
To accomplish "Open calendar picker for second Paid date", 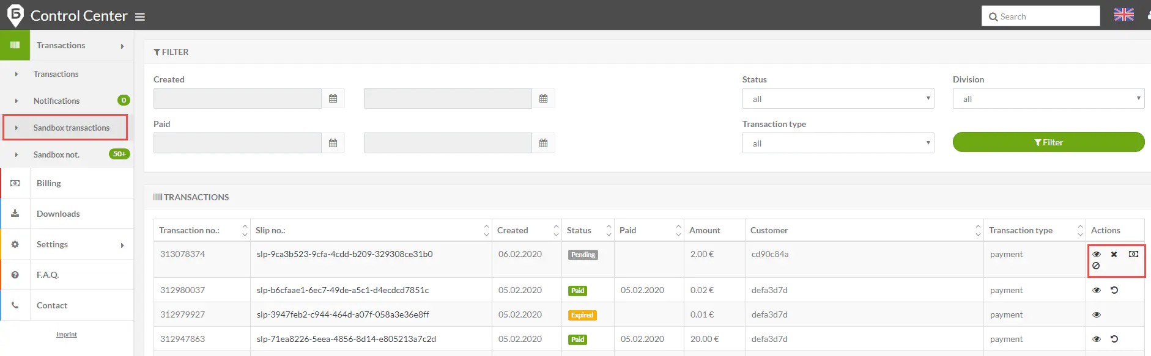I will pos(543,143).
